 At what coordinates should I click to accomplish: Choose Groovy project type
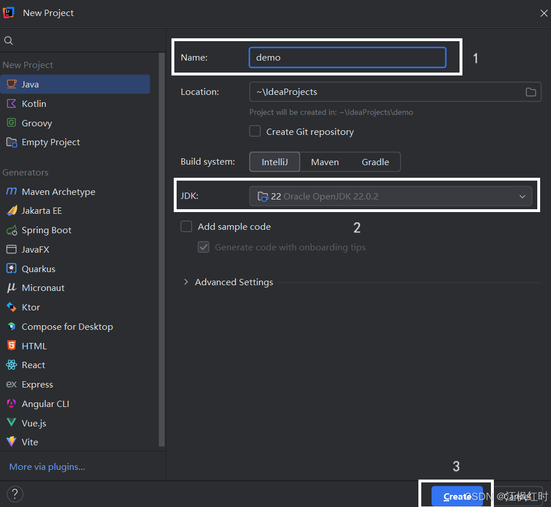tap(75, 123)
